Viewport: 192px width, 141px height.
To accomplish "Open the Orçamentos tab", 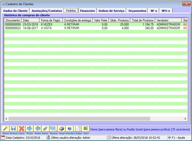I will 137,11.
